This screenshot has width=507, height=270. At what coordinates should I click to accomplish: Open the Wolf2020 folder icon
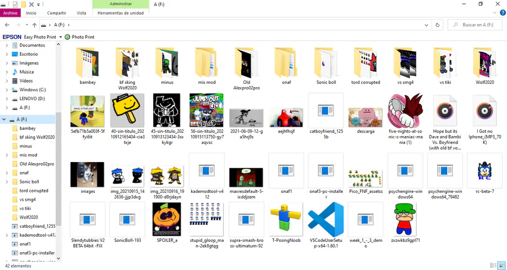point(484,62)
